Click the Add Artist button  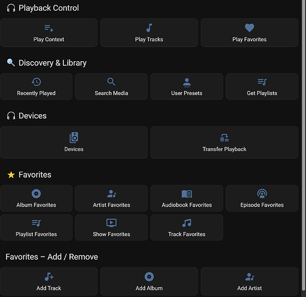click(x=250, y=282)
